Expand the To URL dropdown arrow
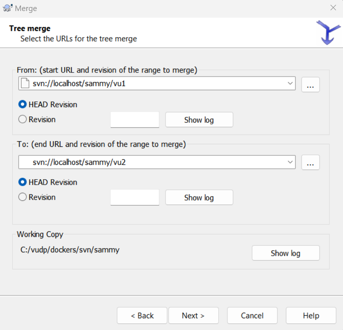 click(290, 162)
